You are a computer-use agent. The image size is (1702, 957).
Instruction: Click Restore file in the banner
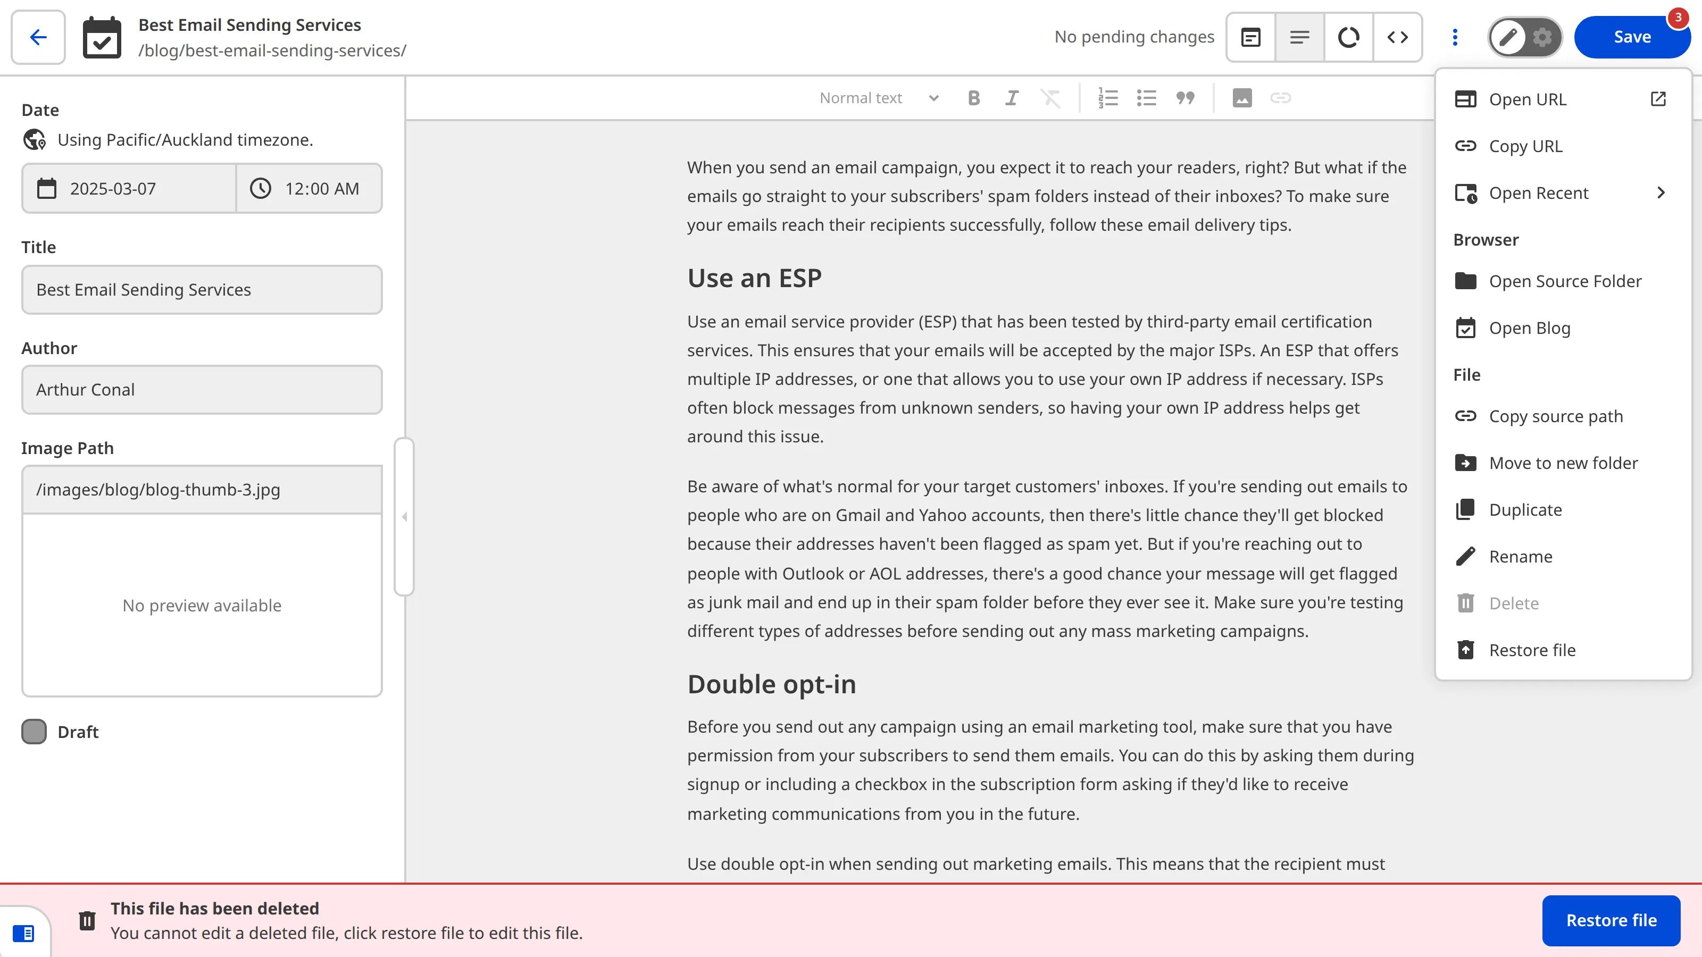click(x=1611, y=920)
